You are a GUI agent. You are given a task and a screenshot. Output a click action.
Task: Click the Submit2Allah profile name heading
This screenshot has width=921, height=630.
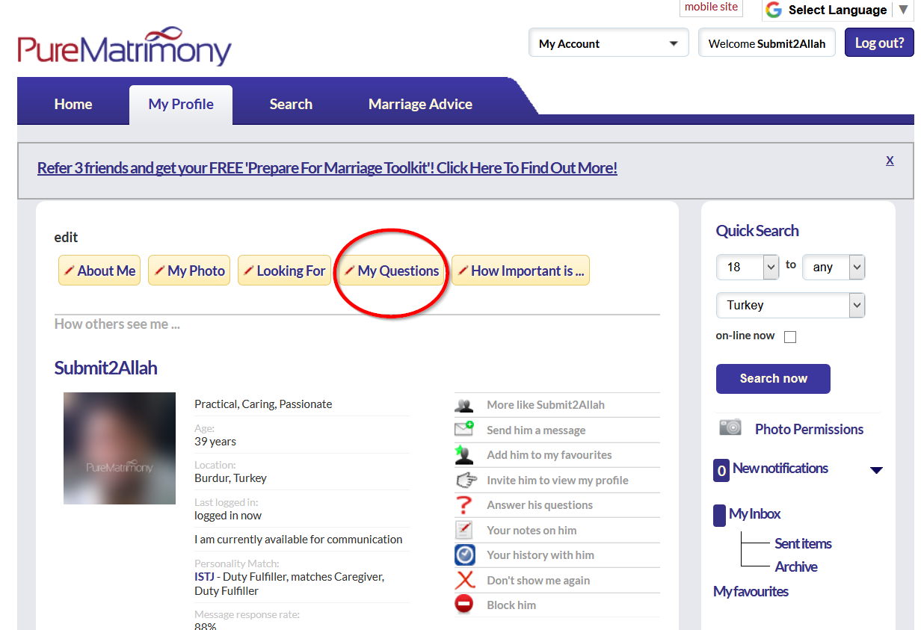tap(105, 368)
